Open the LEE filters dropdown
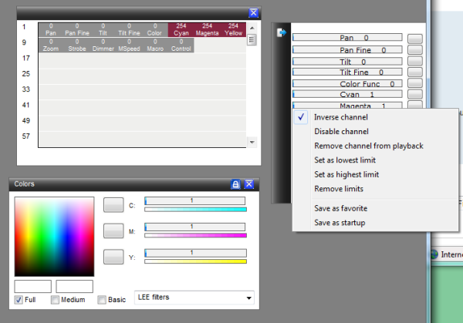This screenshot has width=463, height=323. click(x=194, y=298)
